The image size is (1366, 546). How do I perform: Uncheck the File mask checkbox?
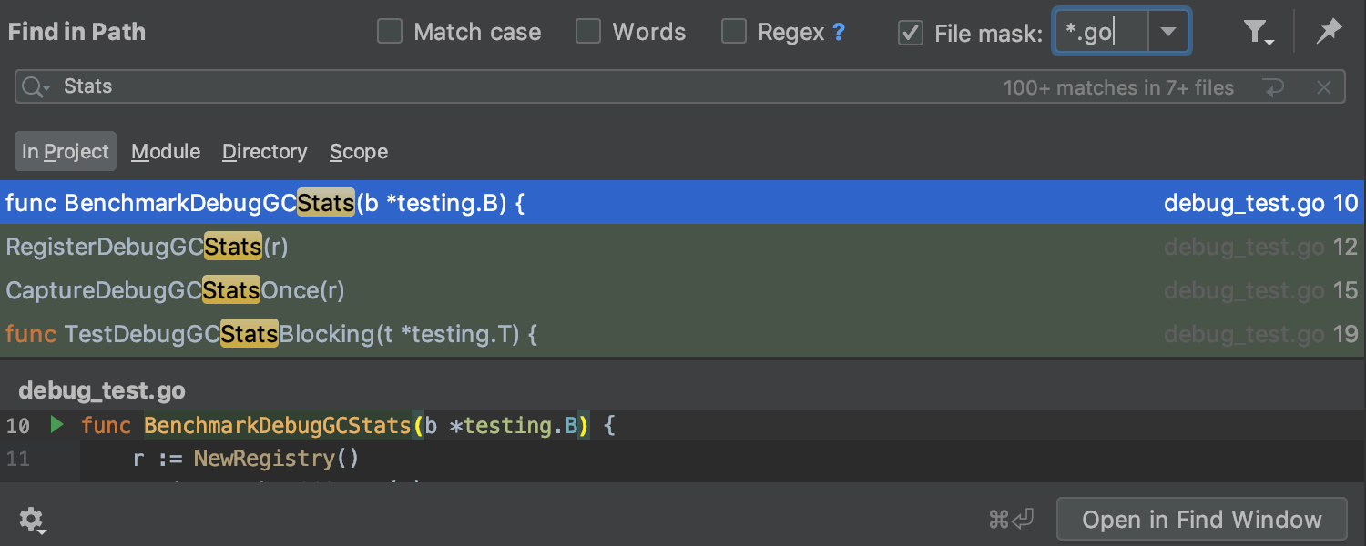pyautogui.click(x=911, y=33)
